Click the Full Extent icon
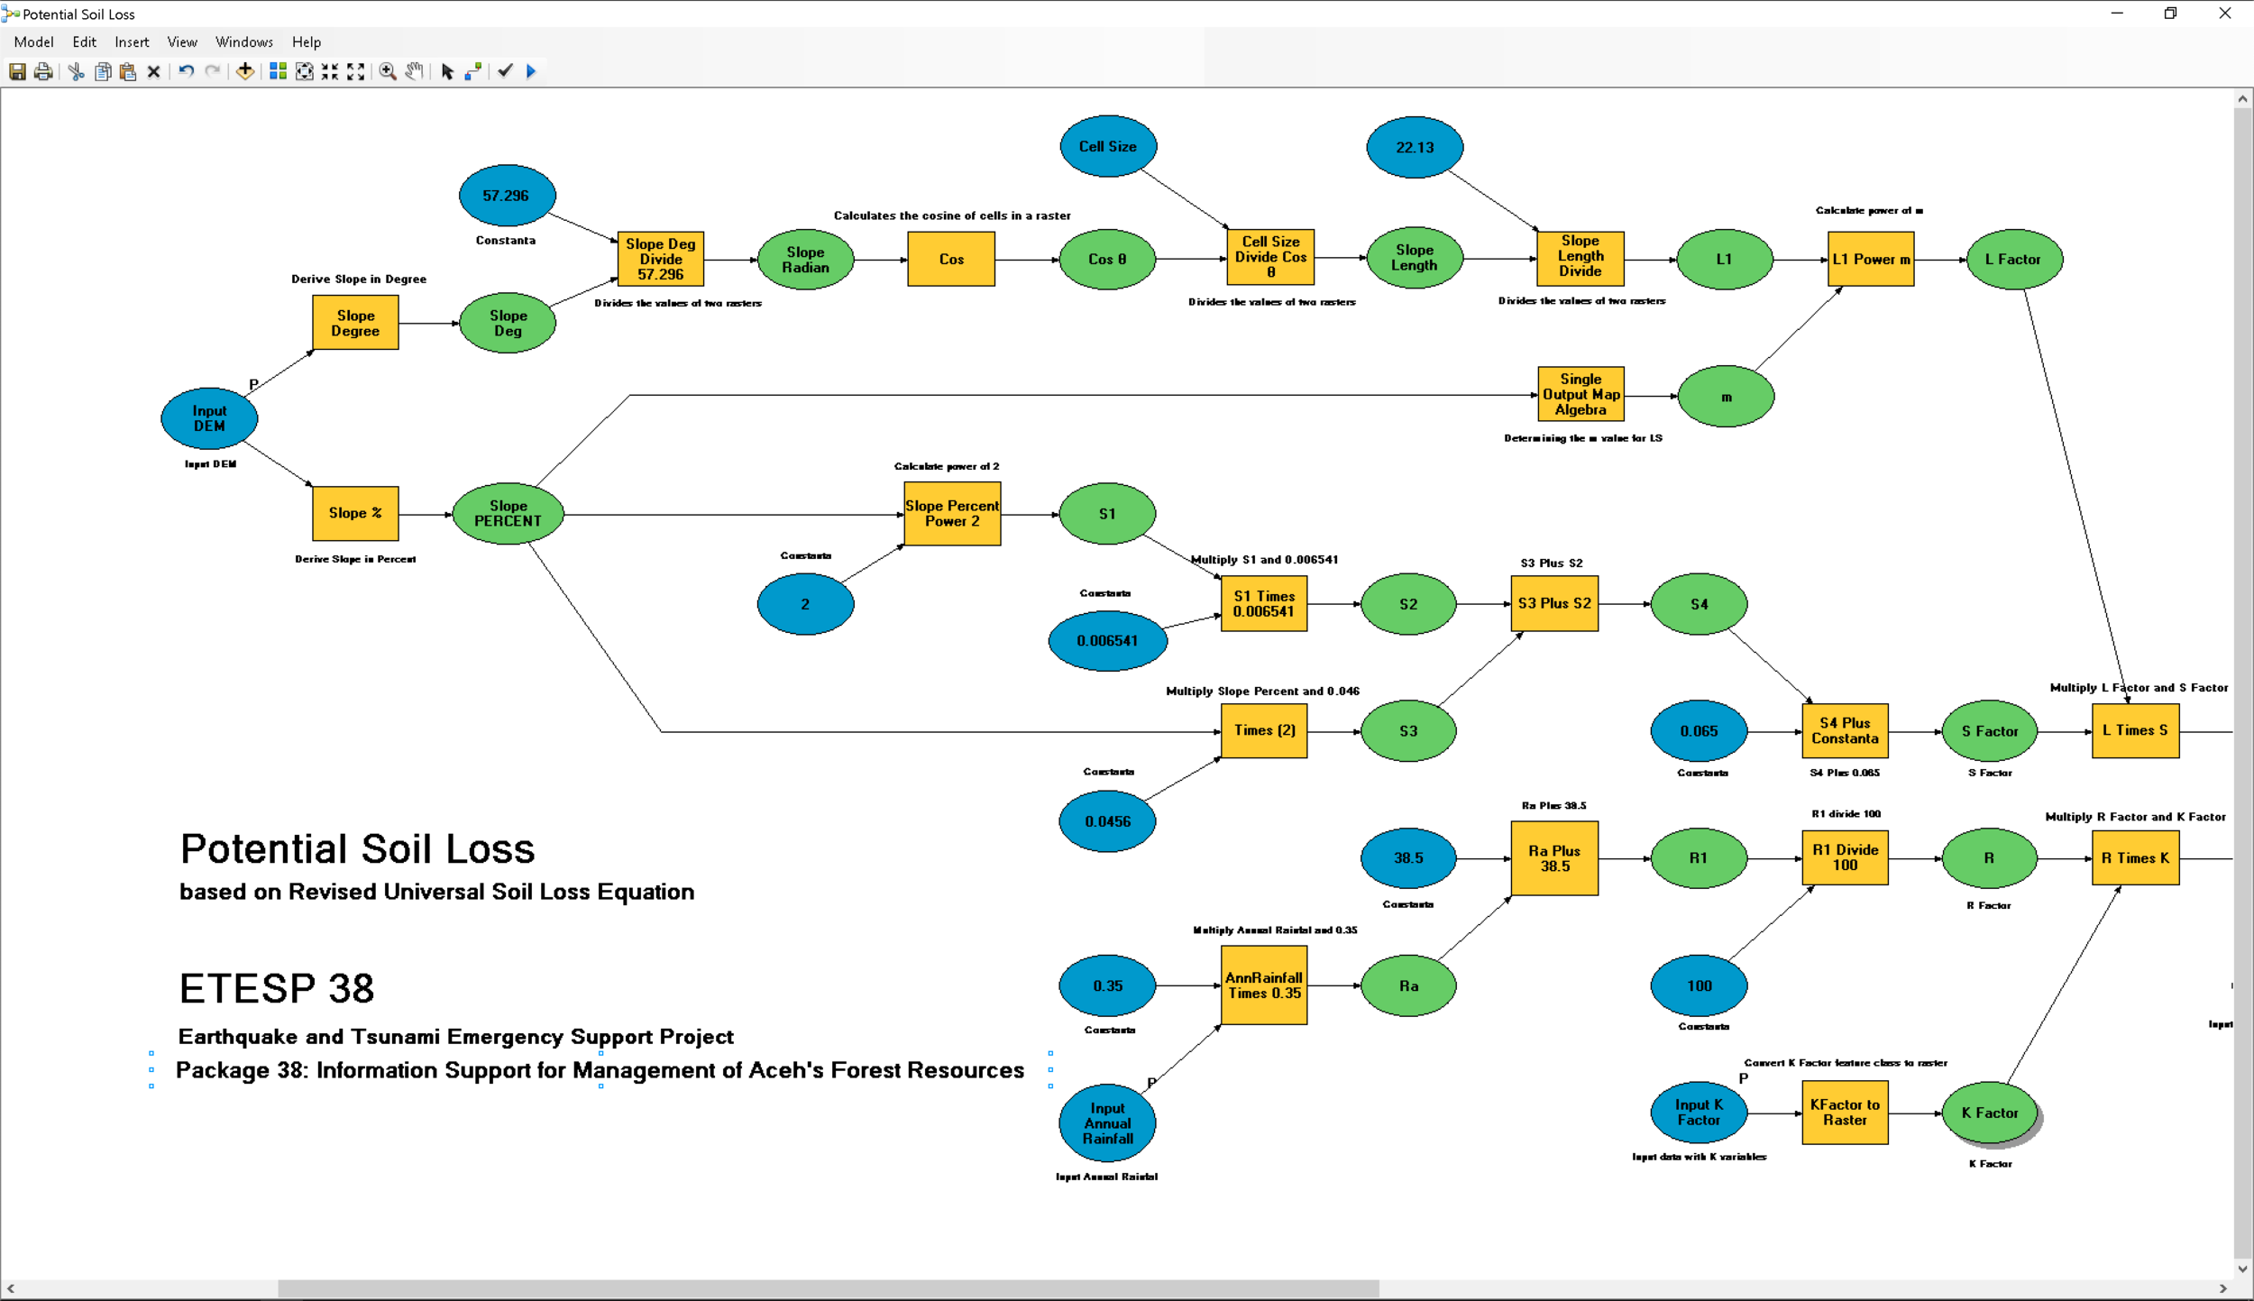 point(305,71)
